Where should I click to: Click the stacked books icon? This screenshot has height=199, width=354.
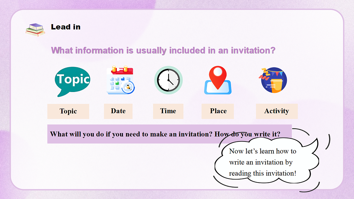click(x=35, y=29)
